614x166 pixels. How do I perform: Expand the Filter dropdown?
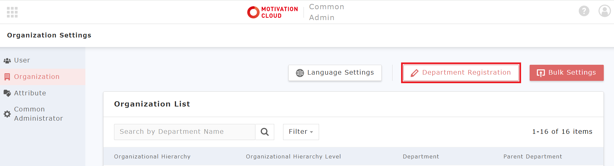coord(301,132)
